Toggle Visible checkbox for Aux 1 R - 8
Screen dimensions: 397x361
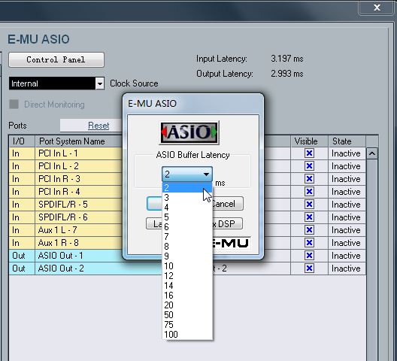pos(309,243)
